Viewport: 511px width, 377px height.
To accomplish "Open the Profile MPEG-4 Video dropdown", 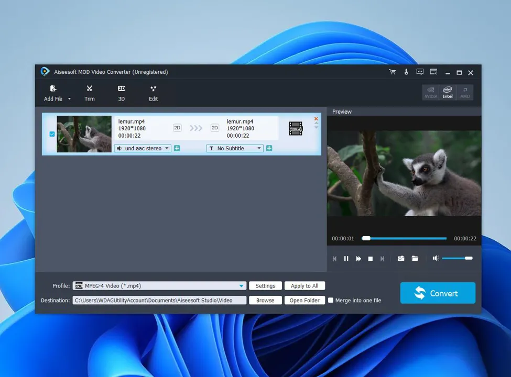I will pos(159,285).
